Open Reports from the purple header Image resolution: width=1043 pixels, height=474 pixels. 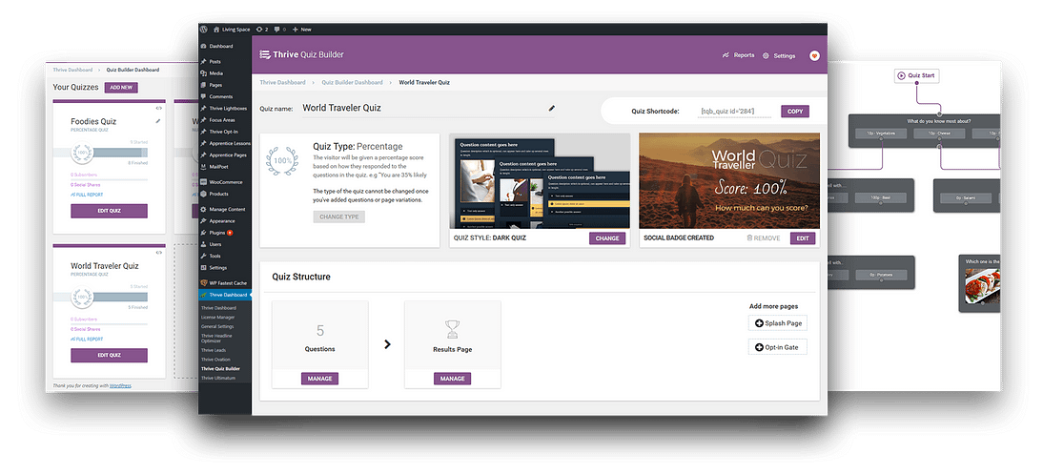coord(739,55)
